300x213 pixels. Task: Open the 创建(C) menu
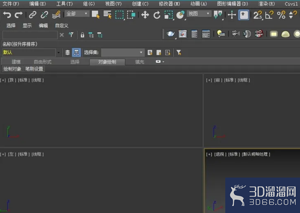pyautogui.click(x=140, y=4)
